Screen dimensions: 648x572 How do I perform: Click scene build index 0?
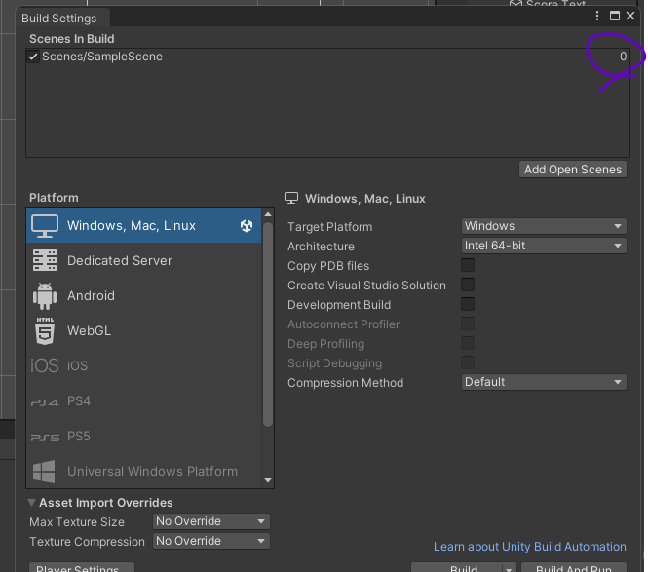click(x=623, y=57)
